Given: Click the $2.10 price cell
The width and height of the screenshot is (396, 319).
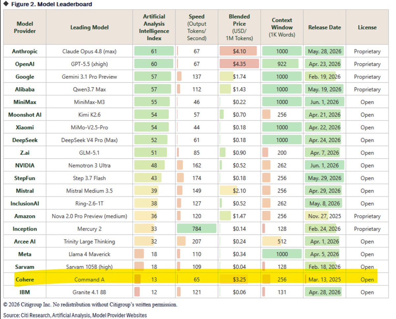Looking at the screenshot, I should [239, 191].
